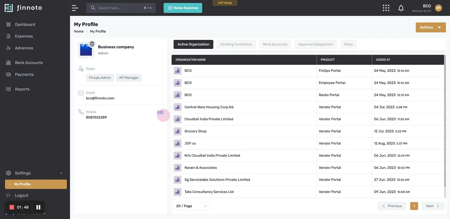
Task: Click the Payments sidebar icon
Action: click(8, 74)
